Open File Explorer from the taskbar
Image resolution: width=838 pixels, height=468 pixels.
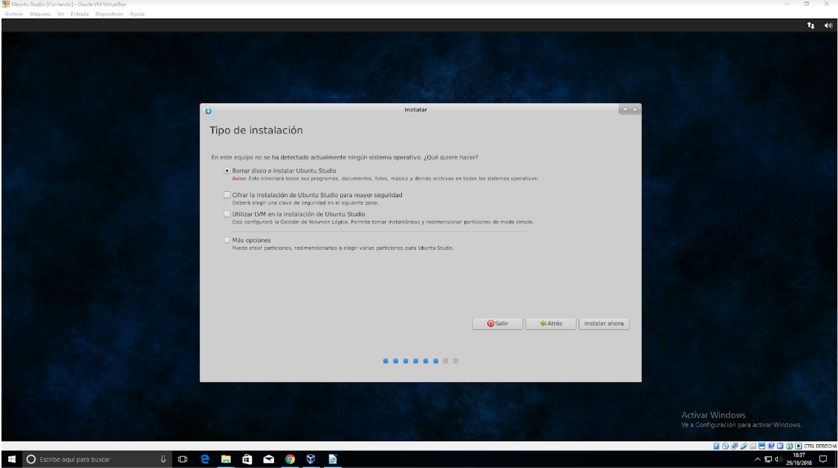point(226,459)
